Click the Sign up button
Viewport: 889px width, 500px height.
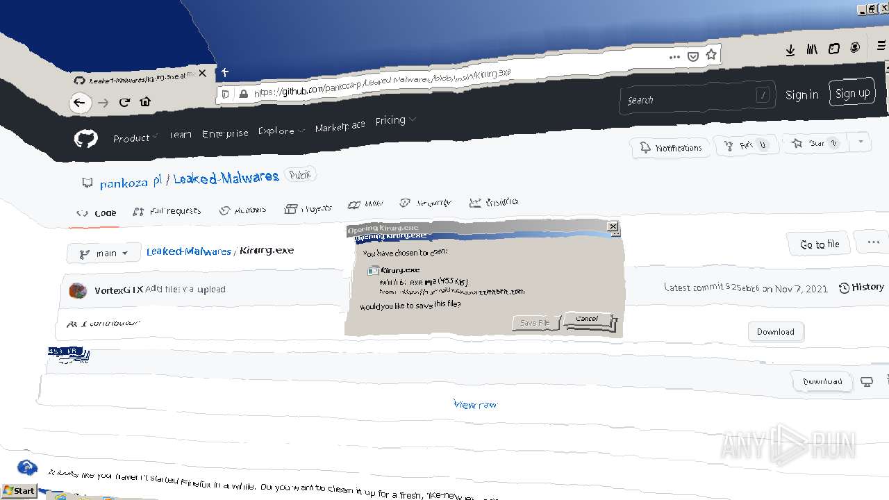852,93
